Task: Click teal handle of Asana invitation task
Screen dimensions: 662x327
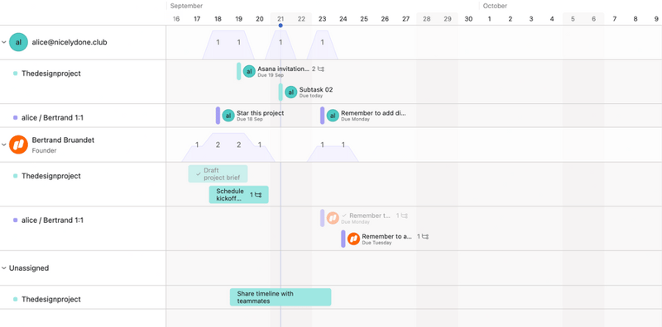Action: click(239, 71)
